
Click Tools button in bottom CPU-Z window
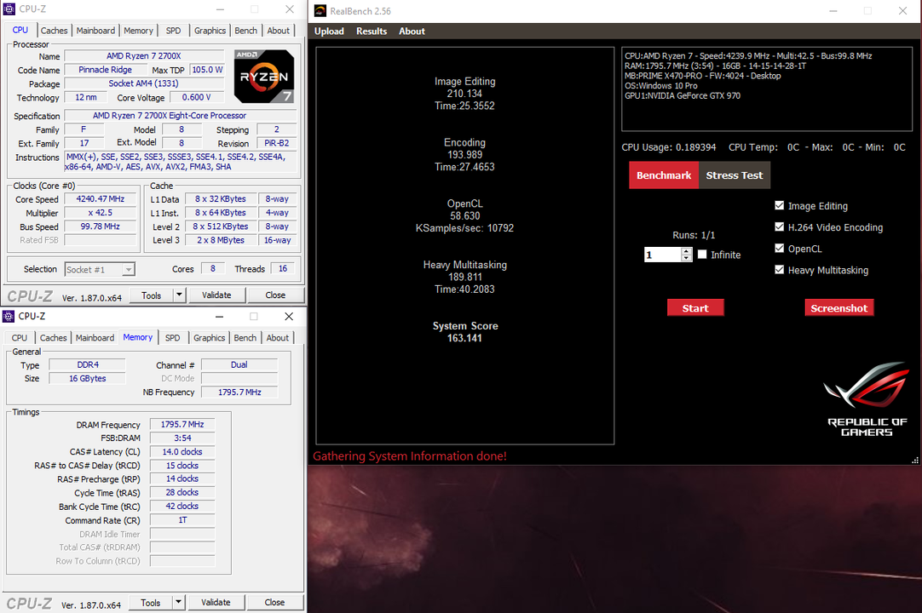pos(150,603)
